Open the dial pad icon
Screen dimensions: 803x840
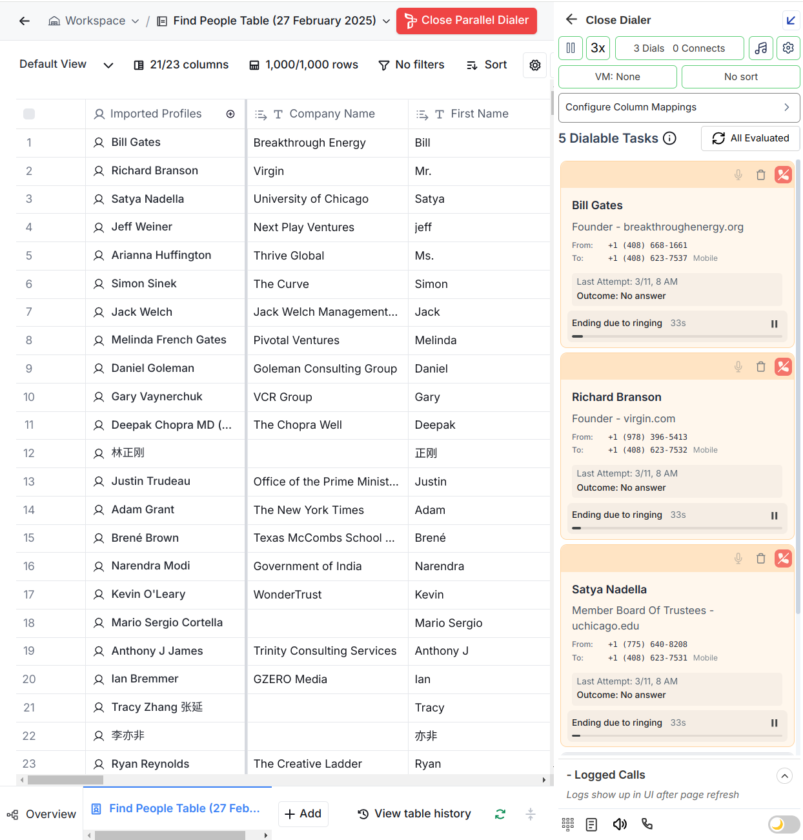coord(568,824)
